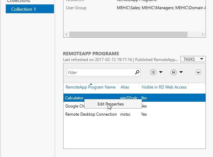The image size is (213, 157).
Task: Open dropdown arrow beside save icon
Action: (x=181, y=72)
